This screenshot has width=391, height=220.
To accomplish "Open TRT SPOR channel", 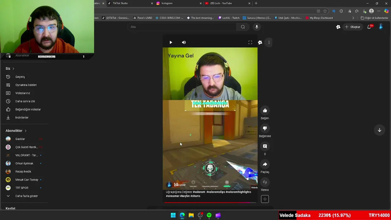I will 24,188.
